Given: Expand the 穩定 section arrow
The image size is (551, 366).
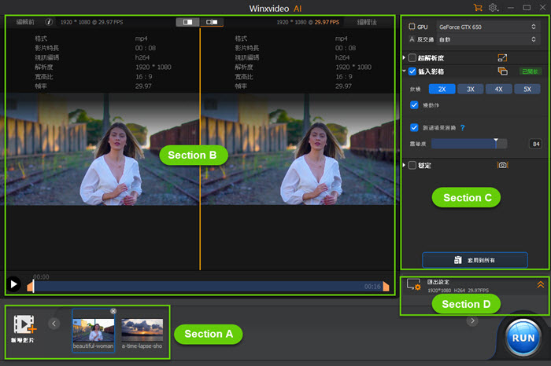Looking at the screenshot, I should 404,165.
